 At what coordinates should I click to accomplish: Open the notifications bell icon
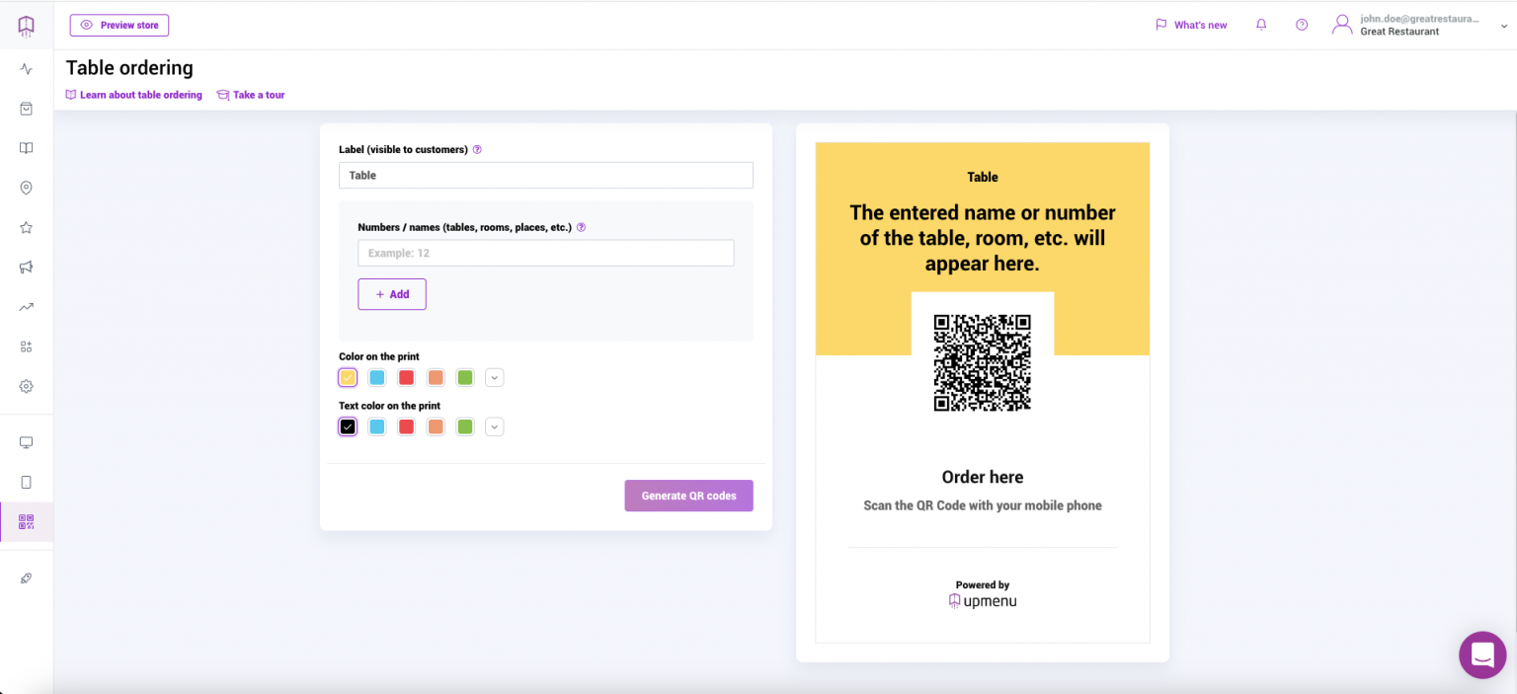click(1261, 25)
